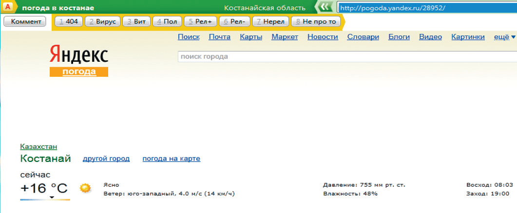This screenshot has height=213, width=517.
Task: Open the Новости navigation link
Action: point(323,37)
